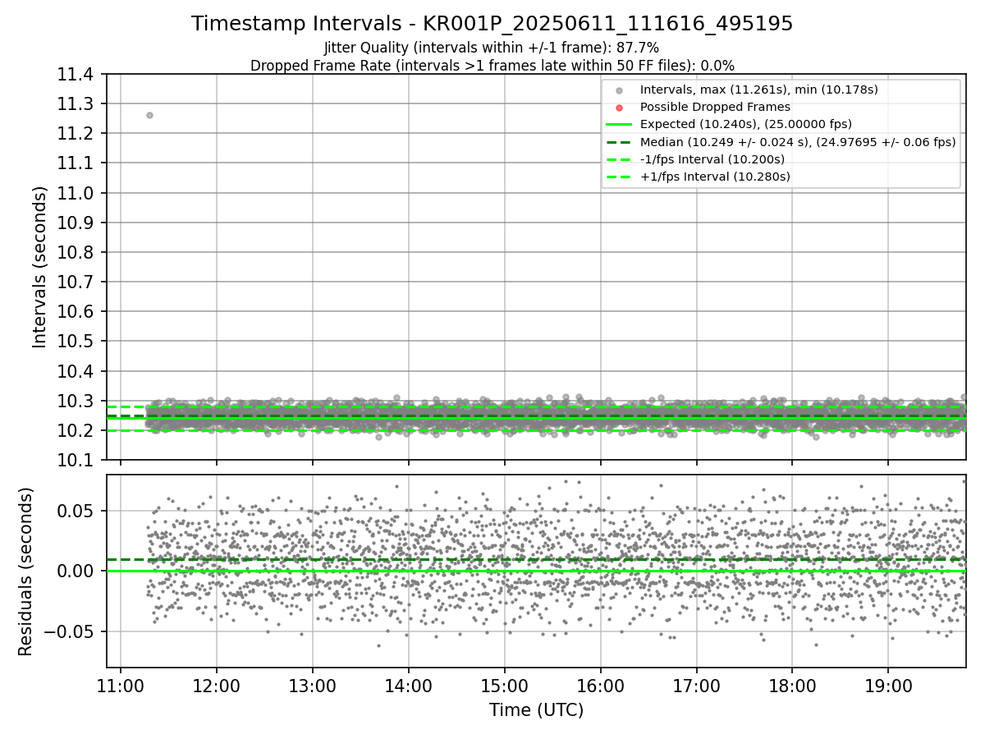Click x-axis tick label '13:00'

pos(313,686)
